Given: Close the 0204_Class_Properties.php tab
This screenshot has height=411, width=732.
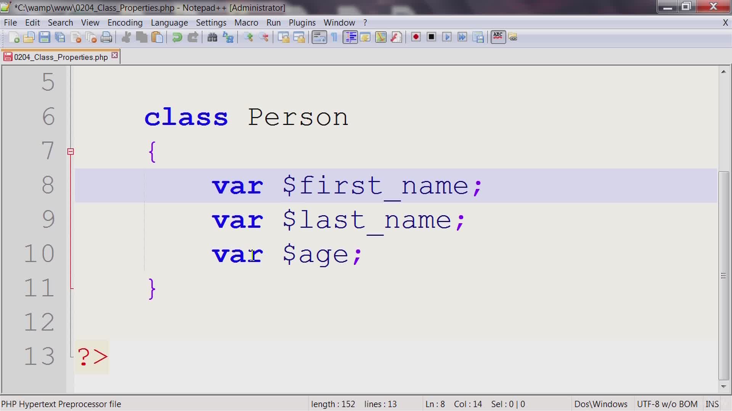Looking at the screenshot, I should (x=114, y=56).
